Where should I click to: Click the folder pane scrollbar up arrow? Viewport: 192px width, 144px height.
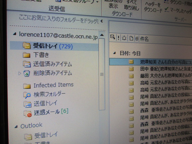(102, 35)
